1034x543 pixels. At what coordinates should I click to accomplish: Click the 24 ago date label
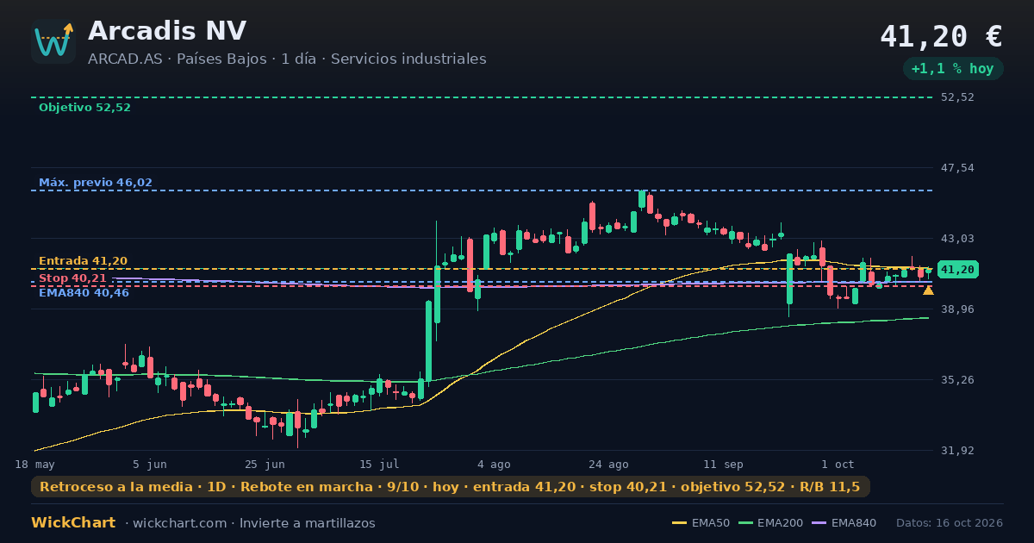[x=608, y=465]
